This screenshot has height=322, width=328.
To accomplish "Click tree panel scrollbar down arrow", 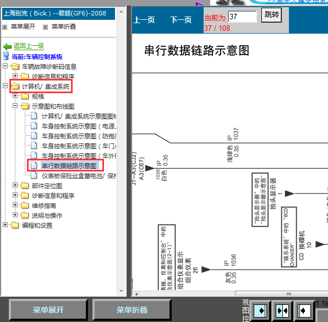I will (121, 291).
